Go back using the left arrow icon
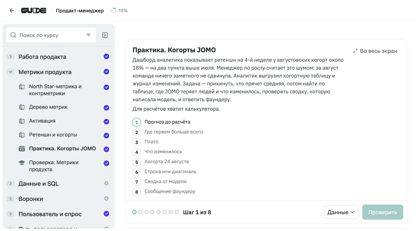The image size is (416, 231). (12, 11)
